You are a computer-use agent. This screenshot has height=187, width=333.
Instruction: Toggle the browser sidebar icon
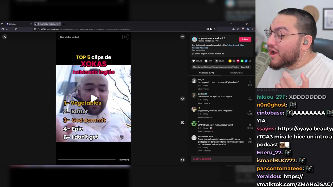pyautogui.click(x=2, y=29)
